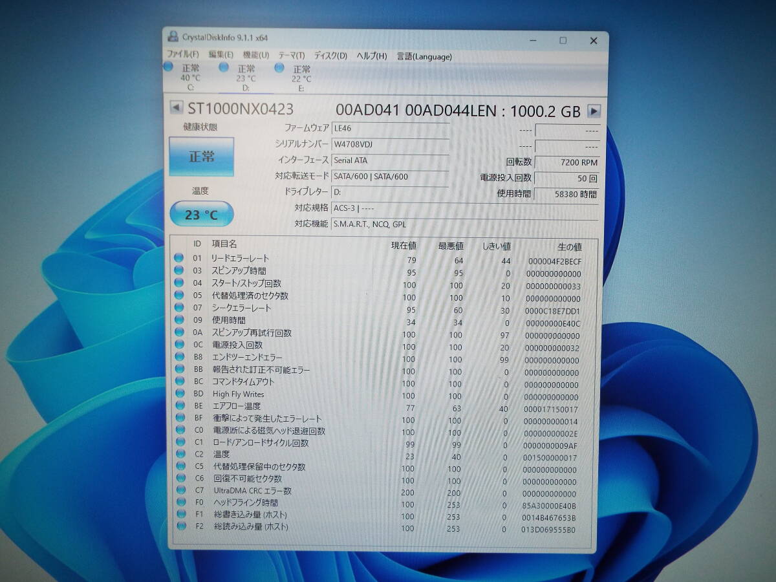Open the 言語(Language) menu

point(424,57)
